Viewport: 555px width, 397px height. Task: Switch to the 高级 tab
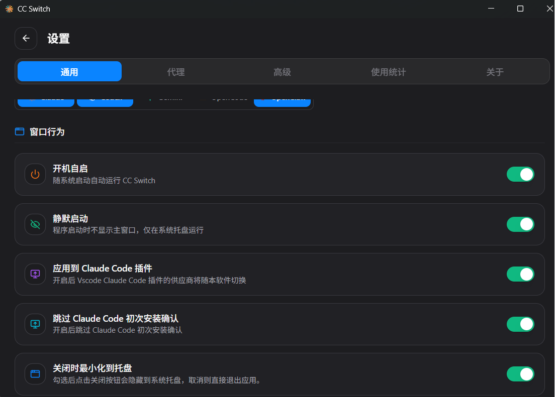[282, 72]
